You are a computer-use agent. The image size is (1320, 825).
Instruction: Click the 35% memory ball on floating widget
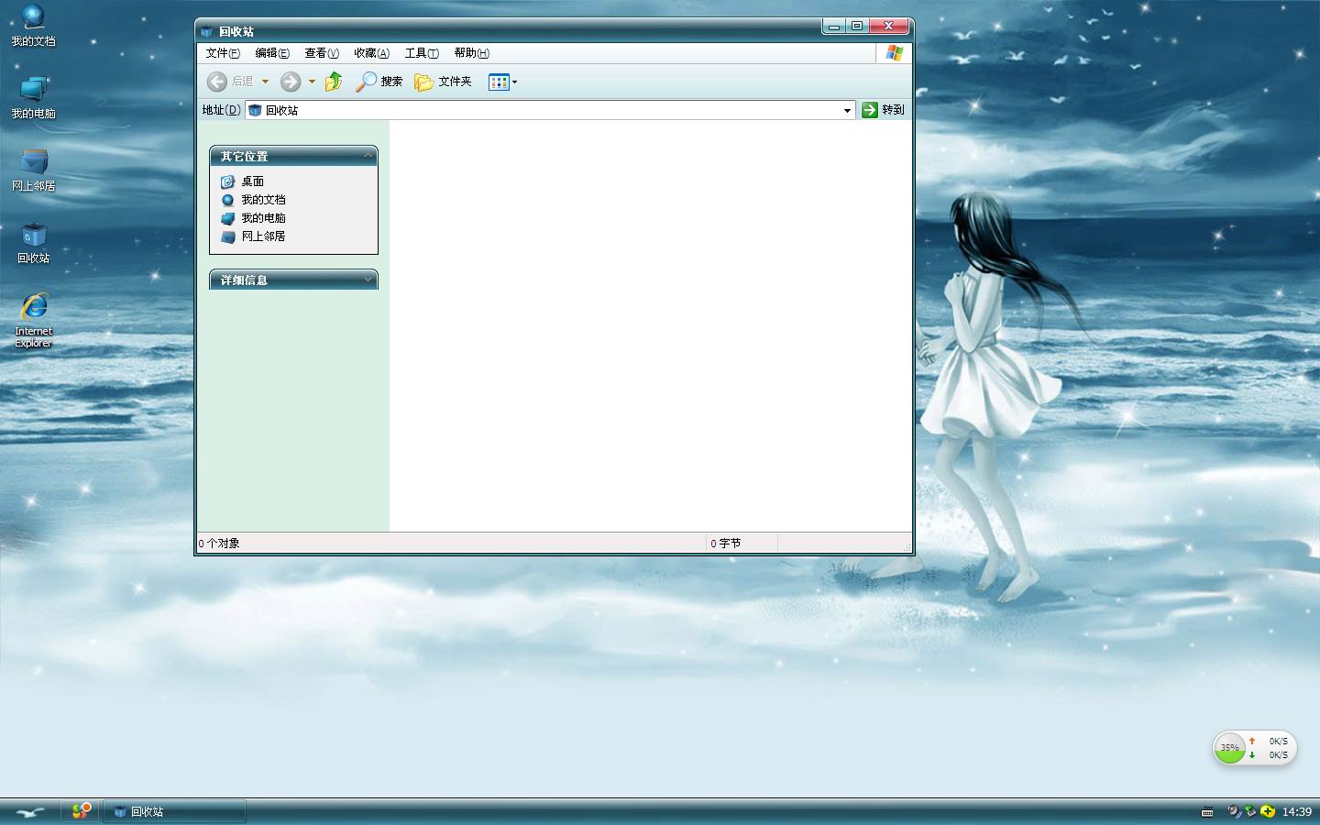pyautogui.click(x=1229, y=748)
